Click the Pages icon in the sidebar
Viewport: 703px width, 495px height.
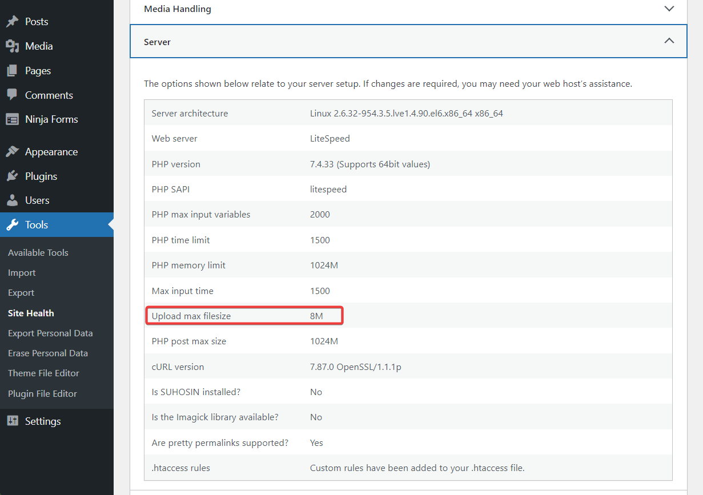click(13, 70)
